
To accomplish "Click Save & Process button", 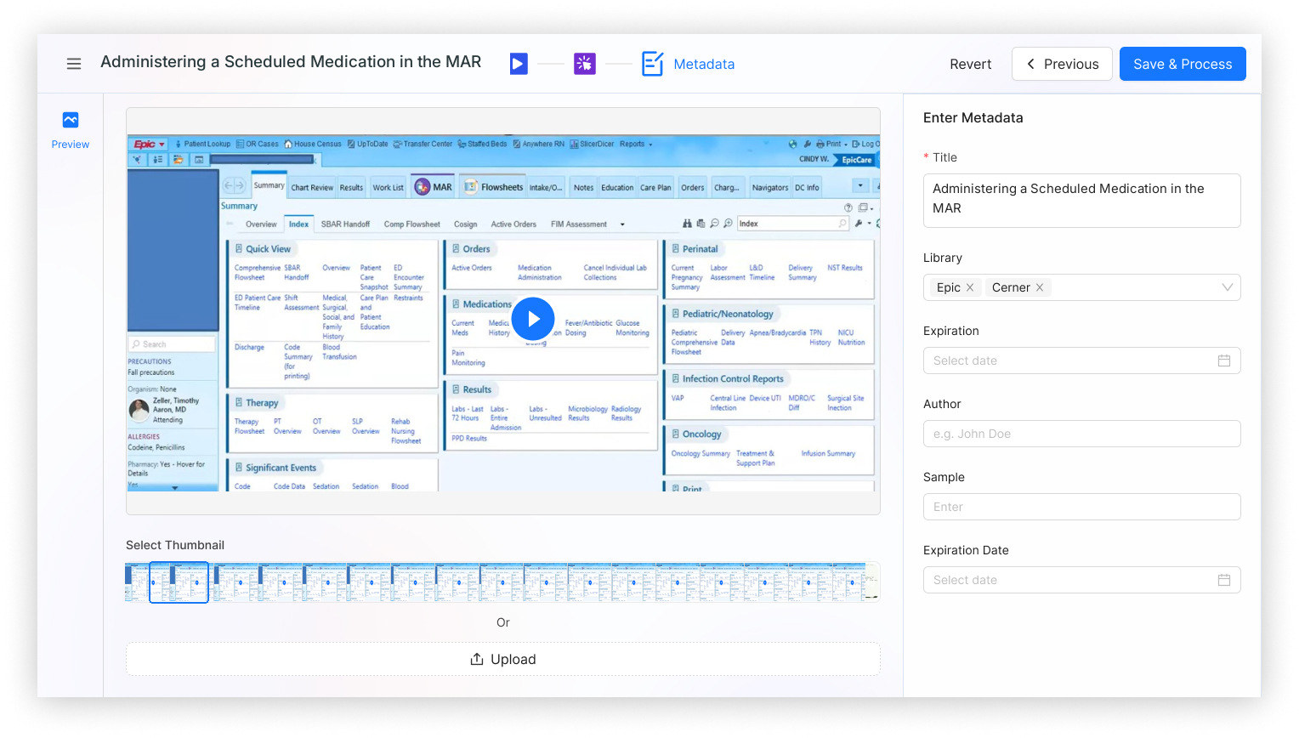I will [x=1183, y=64].
